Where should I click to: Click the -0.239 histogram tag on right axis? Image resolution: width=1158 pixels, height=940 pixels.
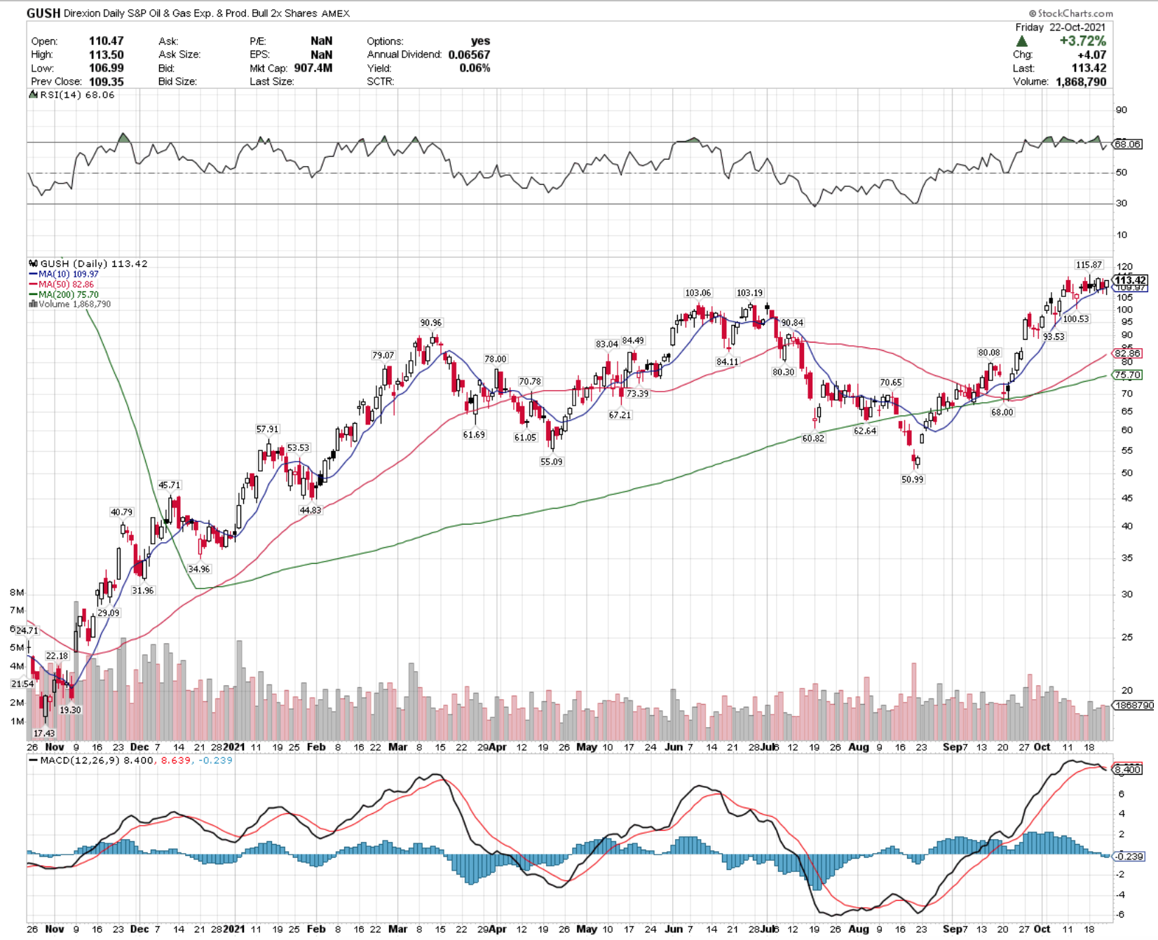pyautogui.click(x=1129, y=856)
